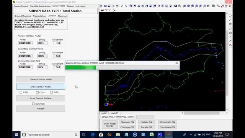
Task: Check the SURFACE checkbox
Action: tap(33, 104)
